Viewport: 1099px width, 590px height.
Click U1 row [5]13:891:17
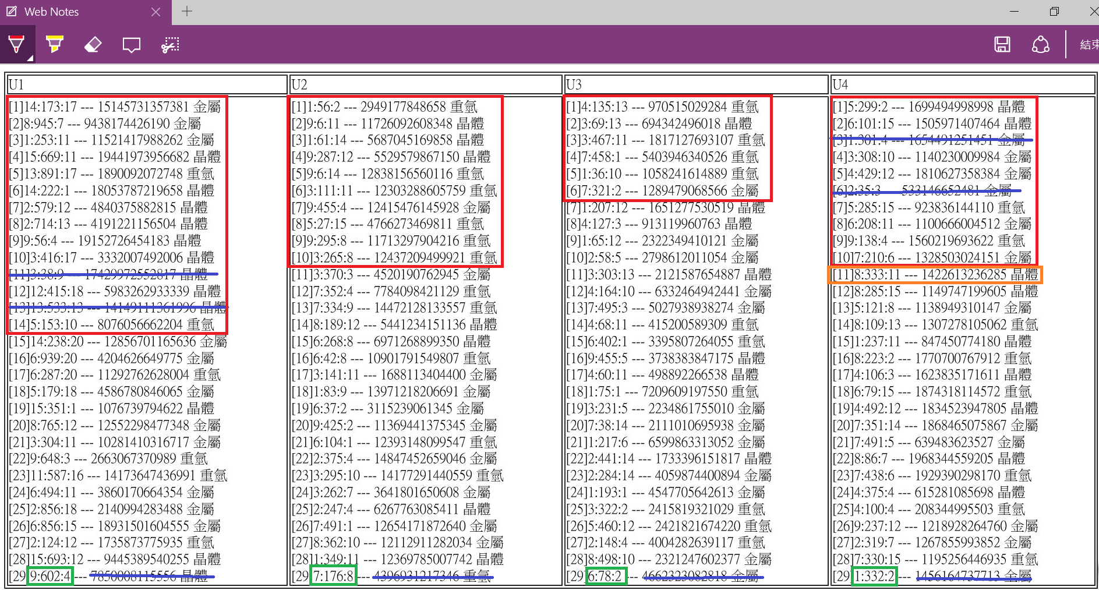pyautogui.click(x=111, y=174)
